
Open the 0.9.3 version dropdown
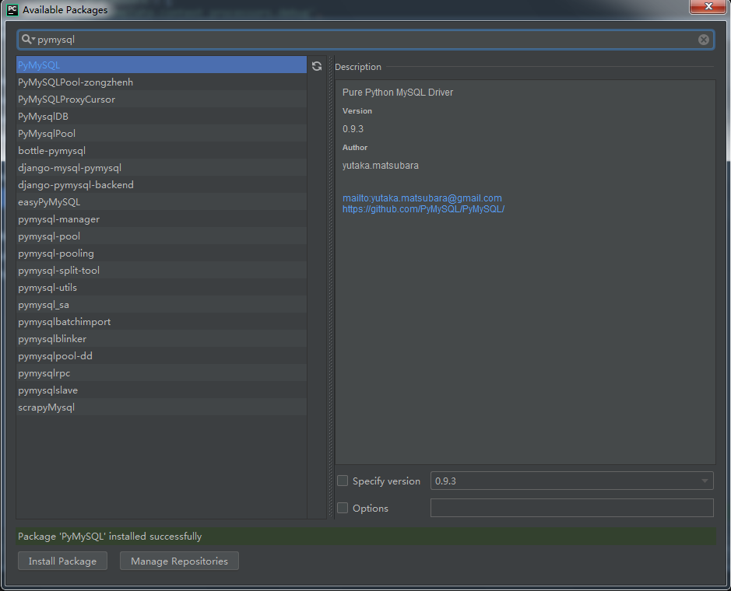tap(572, 481)
